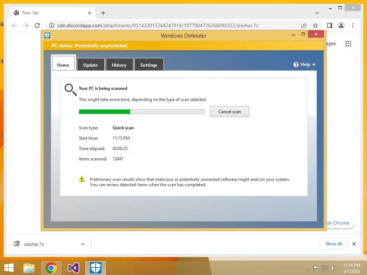This screenshot has height=275, width=367.
Task: Reload the page in Chrome
Action: 37,25
